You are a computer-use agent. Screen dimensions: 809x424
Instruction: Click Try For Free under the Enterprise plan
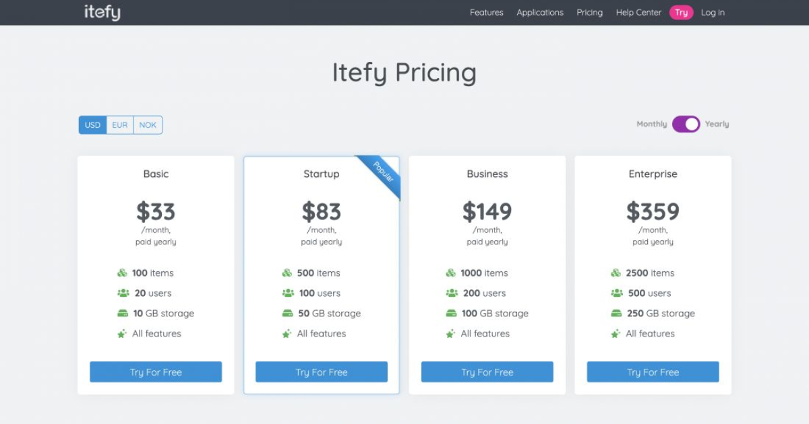(653, 372)
